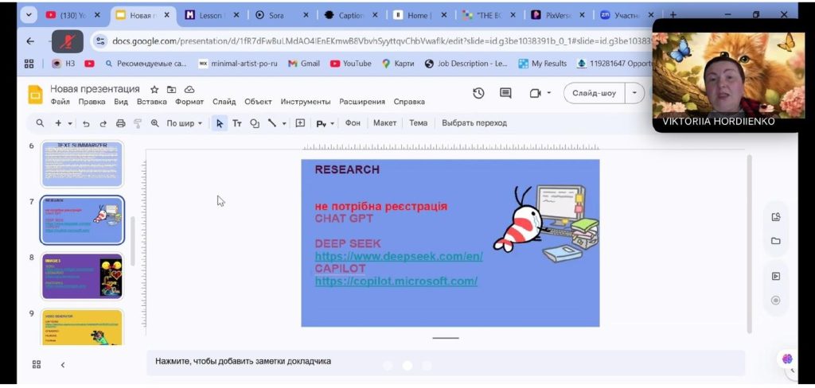This screenshot has height=388, width=815.
Task: Open the comments icon
Action: [x=505, y=93]
